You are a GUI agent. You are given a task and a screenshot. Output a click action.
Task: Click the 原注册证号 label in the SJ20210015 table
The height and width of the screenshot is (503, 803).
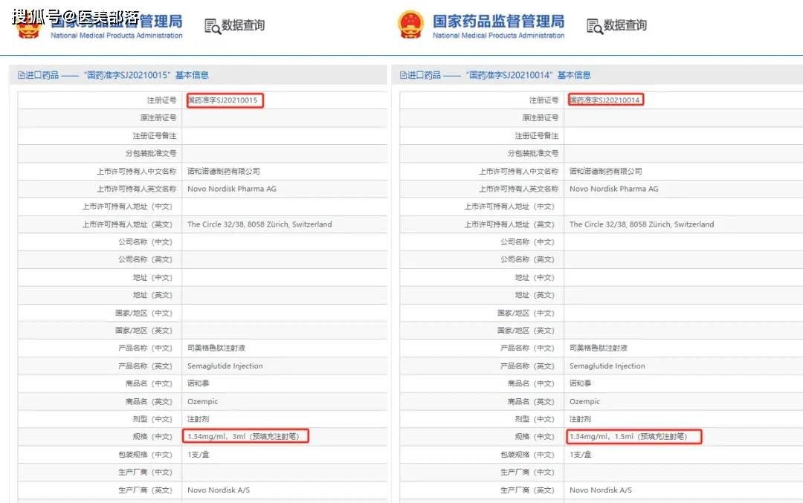pos(158,117)
